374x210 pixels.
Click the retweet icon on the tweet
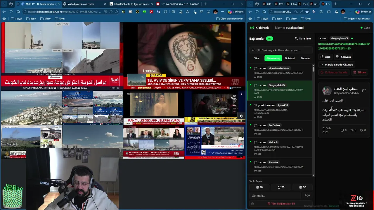pos(352,130)
